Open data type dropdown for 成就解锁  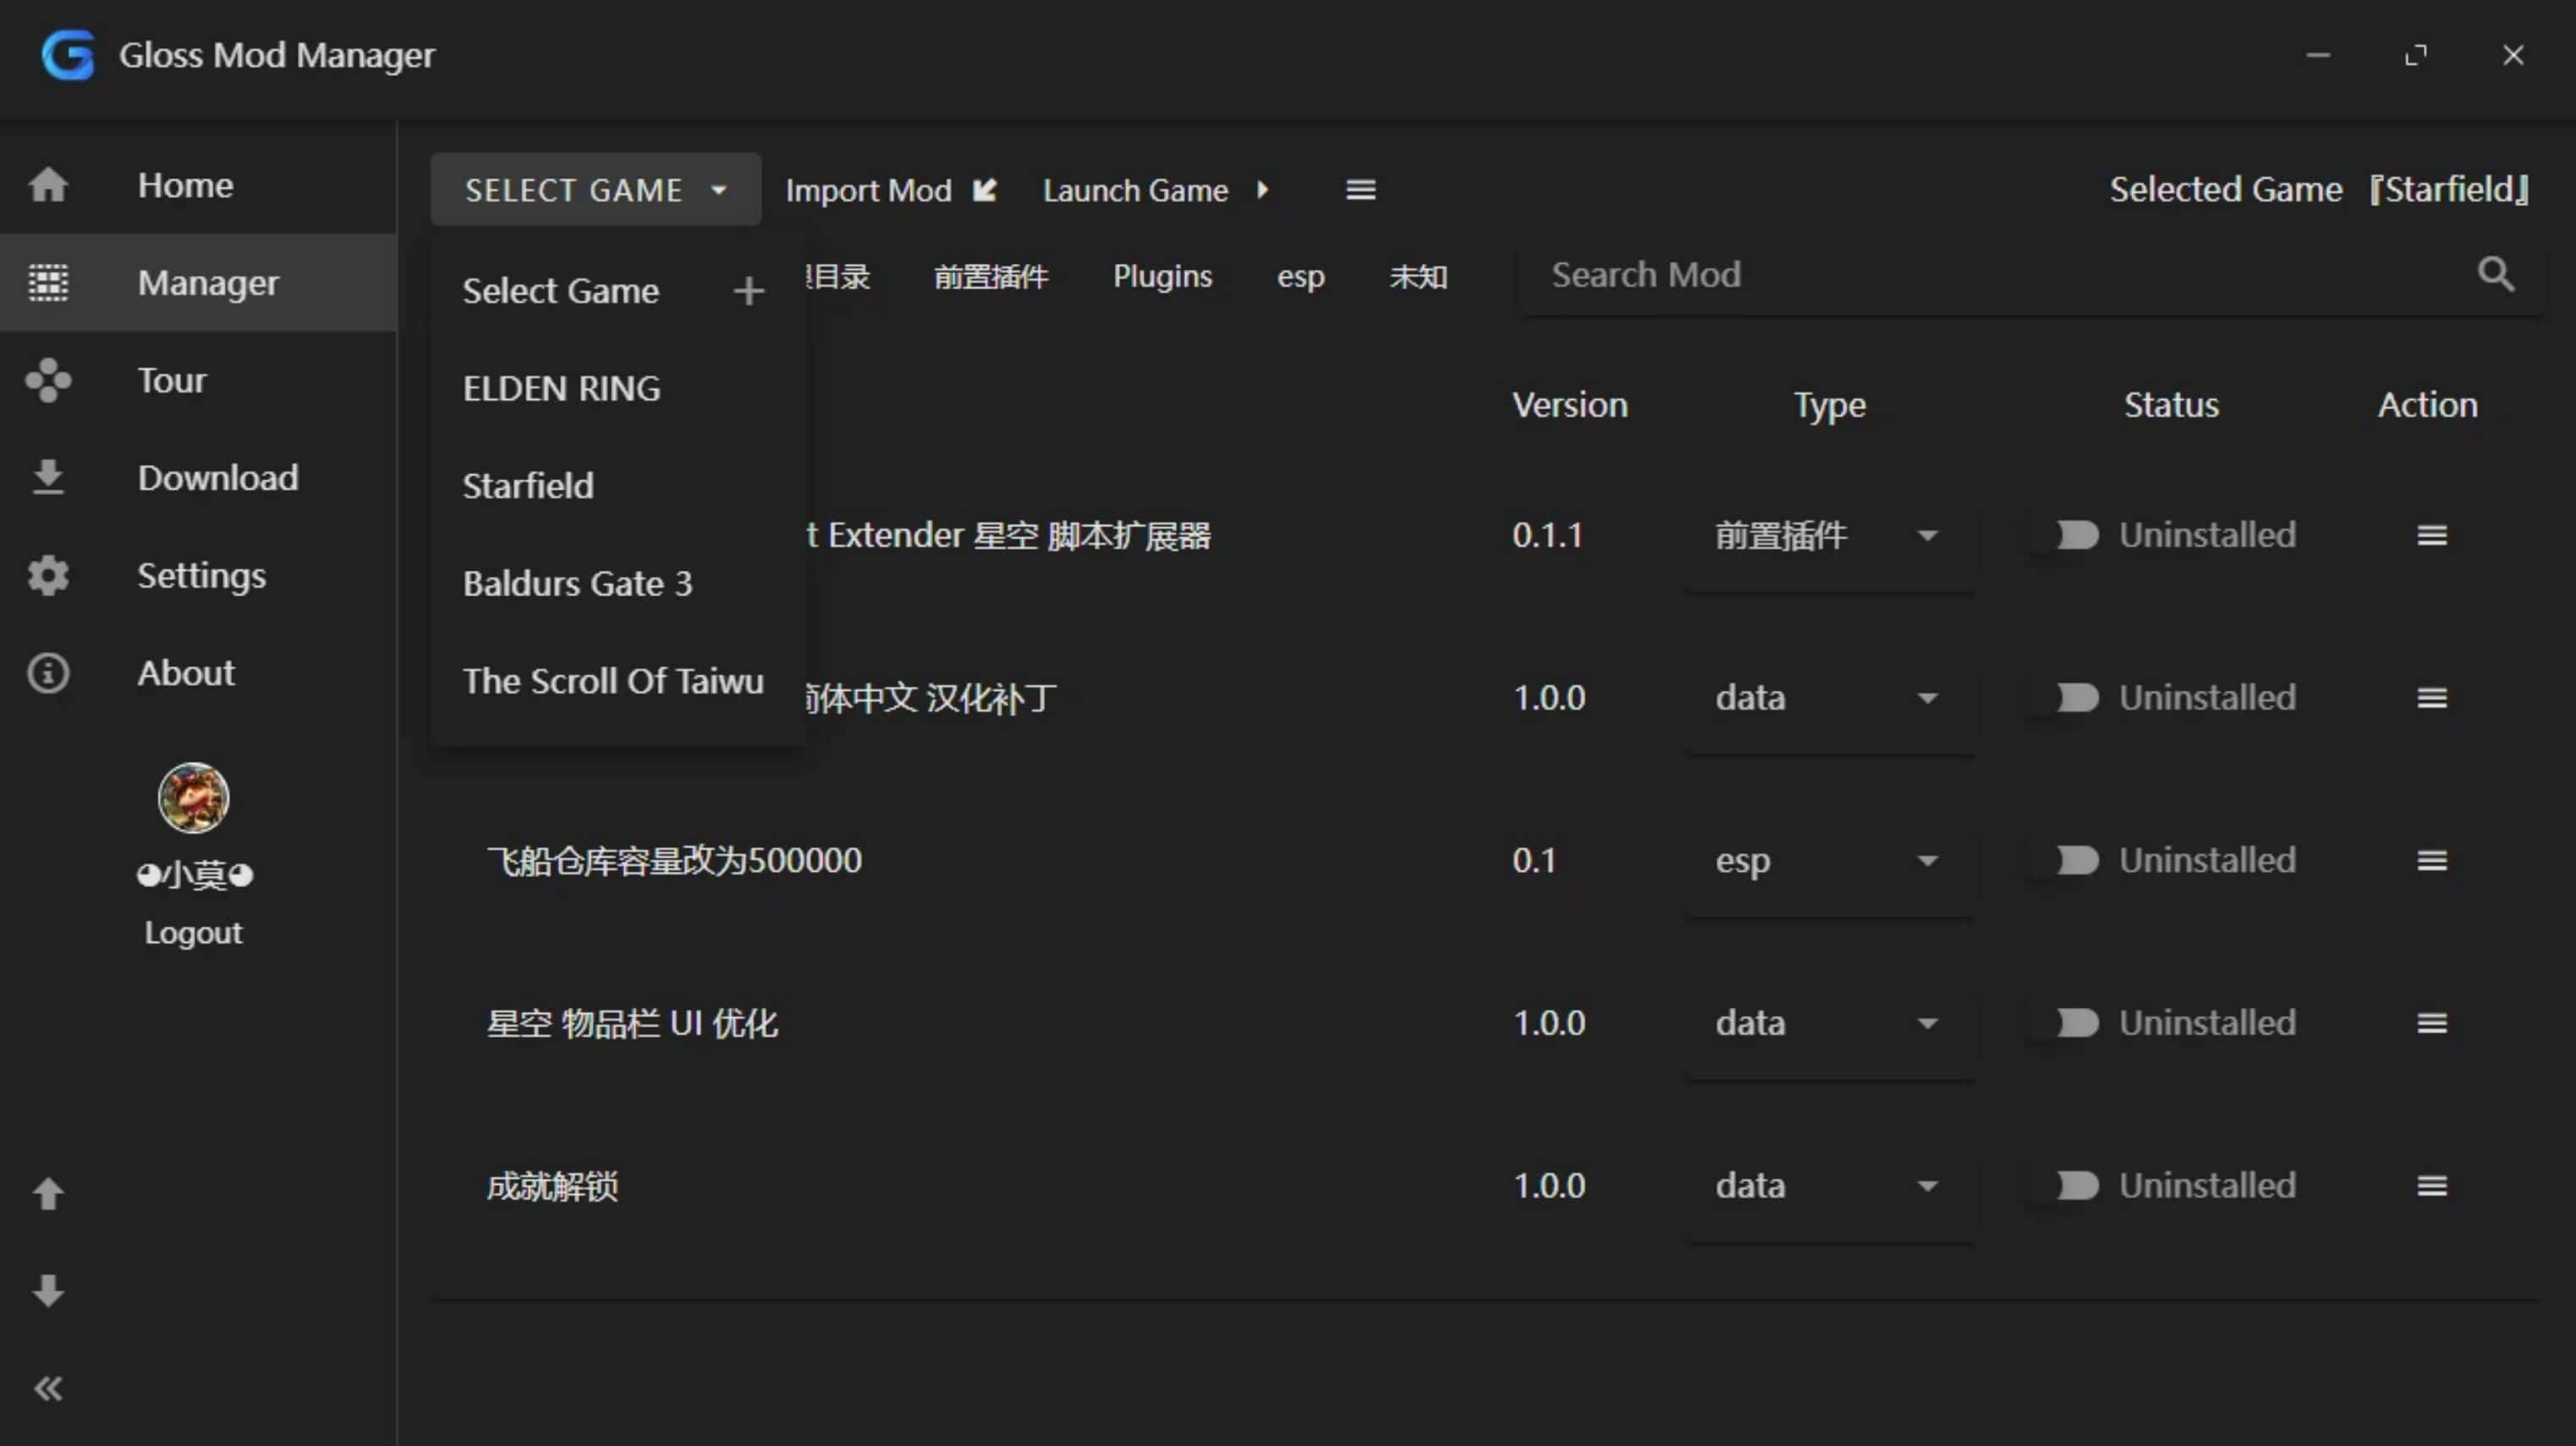(x=1928, y=1186)
